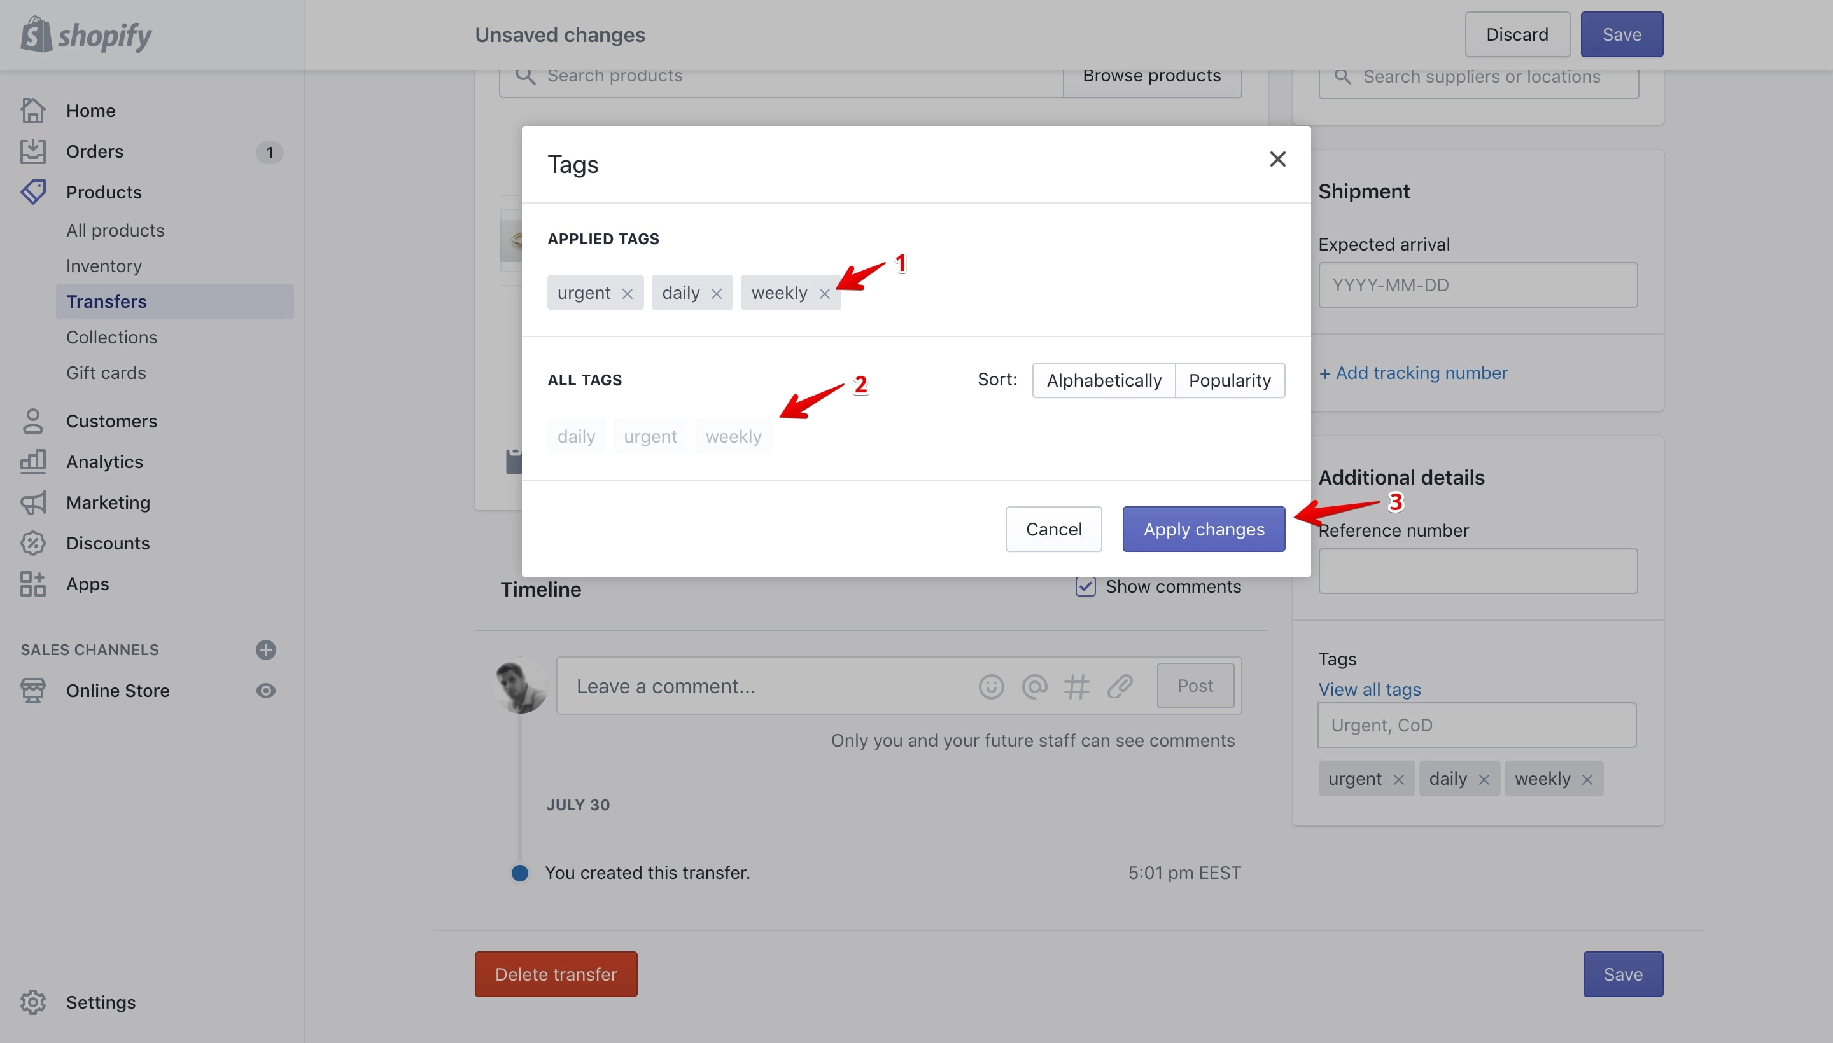Click the Marketing megaphone icon

[33, 502]
